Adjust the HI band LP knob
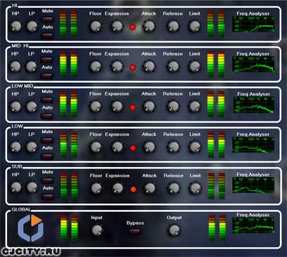 32,26
